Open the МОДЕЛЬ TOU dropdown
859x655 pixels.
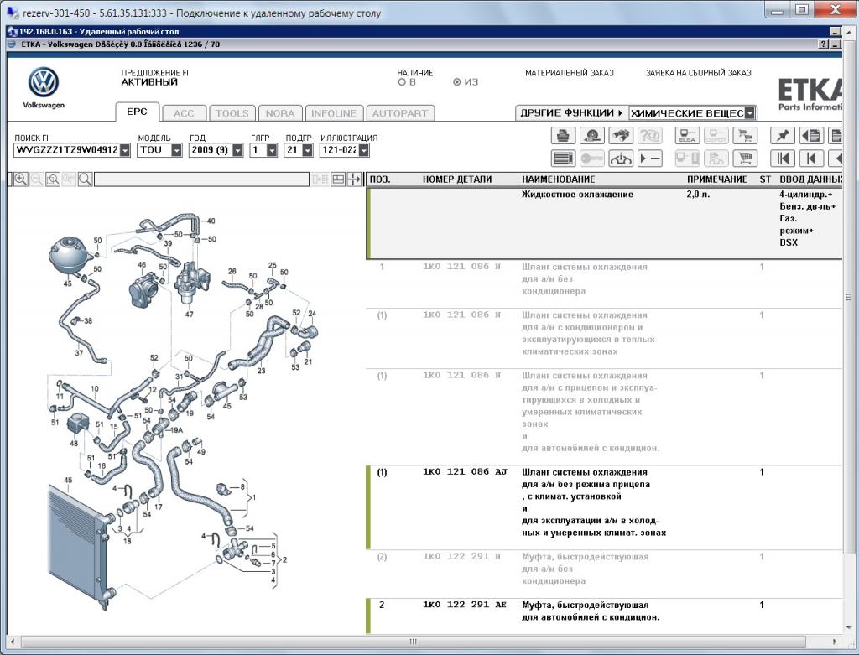[x=176, y=150]
